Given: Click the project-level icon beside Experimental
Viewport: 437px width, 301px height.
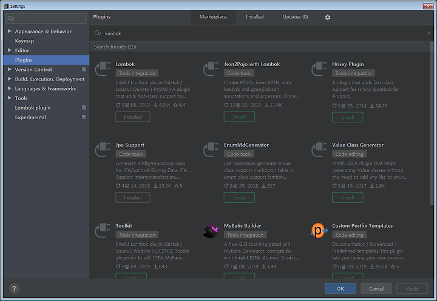Looking at the screenshot, I should pyautogui.click(x=84, y=117).
